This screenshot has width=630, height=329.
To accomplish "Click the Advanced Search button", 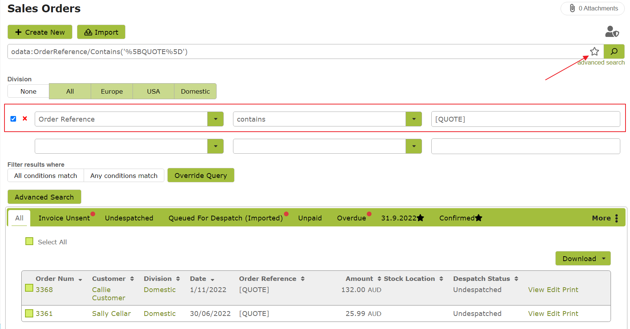I will [44, 197].
